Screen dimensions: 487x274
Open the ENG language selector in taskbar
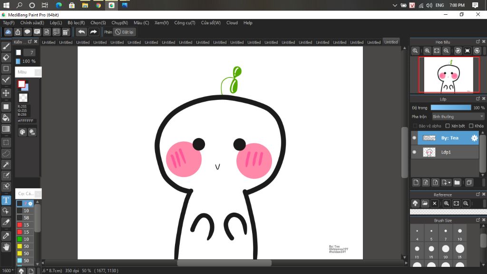pyautogui.click(x=439, y=5)
